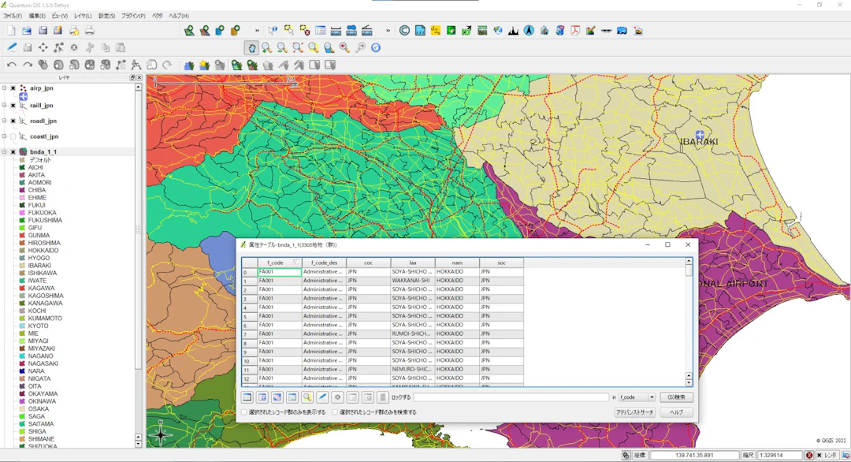Image resolution: width=851 pixels, height=462 pixels.
Task: Toggle visibility of bnda_1_1 layer
Action: click(13, 152)
